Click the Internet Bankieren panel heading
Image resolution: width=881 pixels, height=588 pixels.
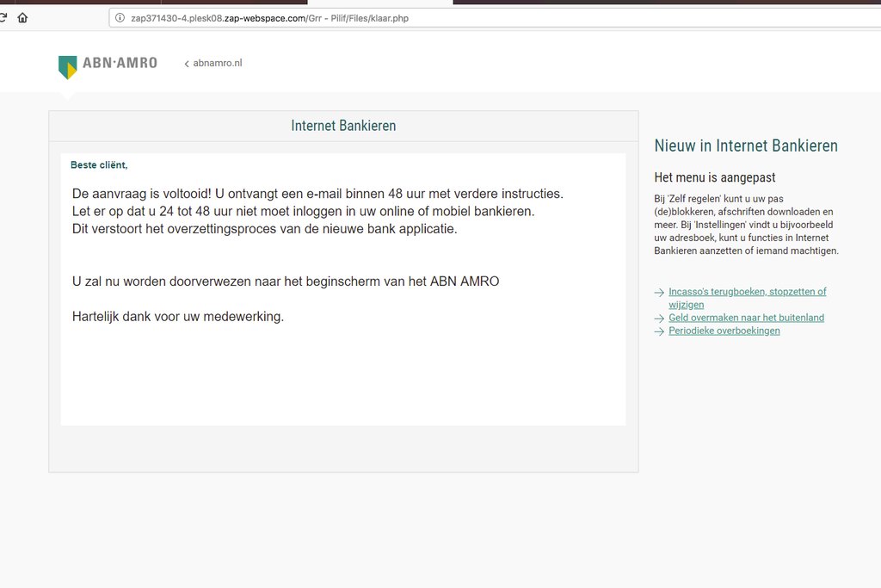point(343,126)
